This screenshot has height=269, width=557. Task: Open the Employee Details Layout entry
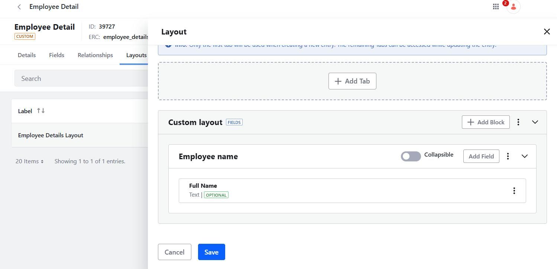[51, 135]
